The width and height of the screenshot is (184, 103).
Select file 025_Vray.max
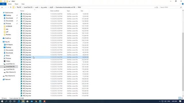tap(27, 40)
